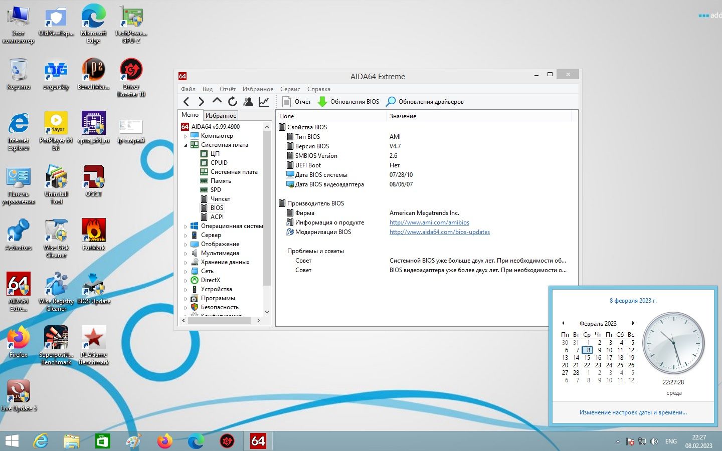
Task: Expand the Компьютер tree node
Action: (x=186, y=136)
